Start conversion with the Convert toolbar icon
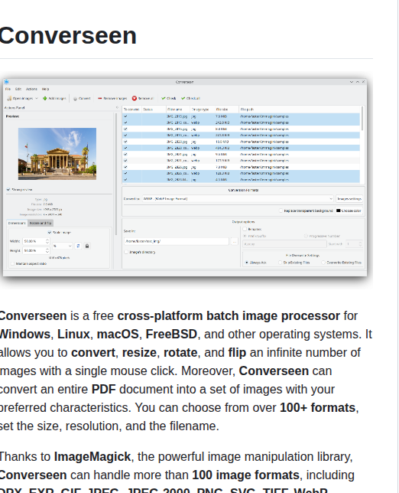The height and width of the screenshot is (493, 399). 75,99
